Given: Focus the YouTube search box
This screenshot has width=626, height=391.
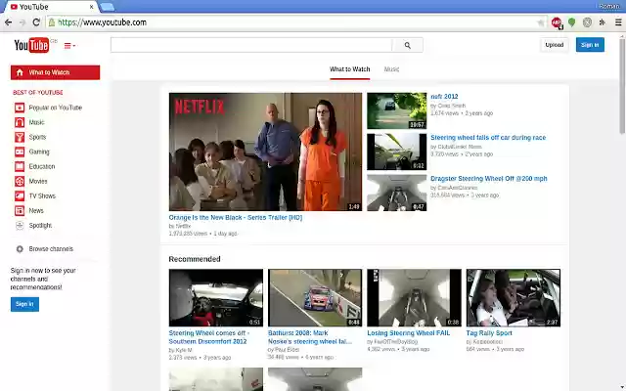Looking at the screenshot, I should [251, 45].
